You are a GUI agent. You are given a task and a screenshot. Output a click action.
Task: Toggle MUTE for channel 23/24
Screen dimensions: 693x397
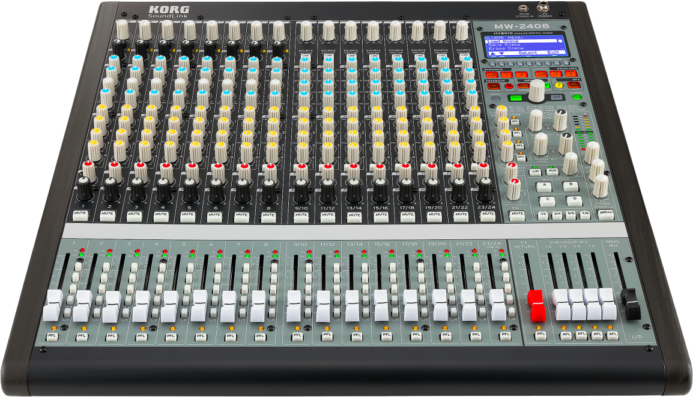click(x=488, y=215)
